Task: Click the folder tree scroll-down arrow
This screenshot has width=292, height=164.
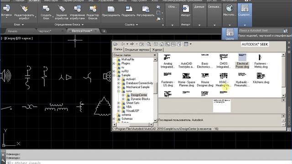Action: pos(155,120)
